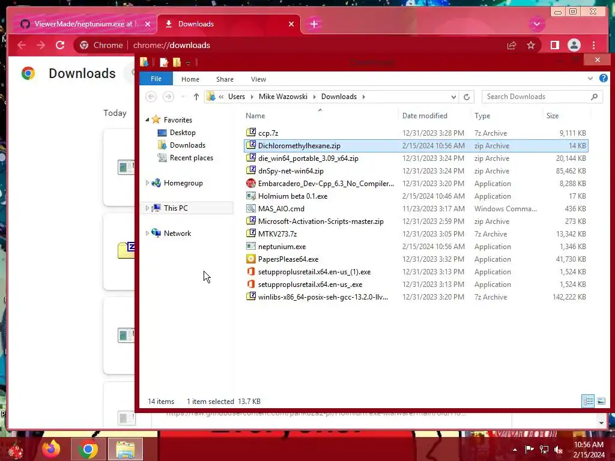Open recent locations dropdown arrow
615x461 pixels.
[183, 97]
